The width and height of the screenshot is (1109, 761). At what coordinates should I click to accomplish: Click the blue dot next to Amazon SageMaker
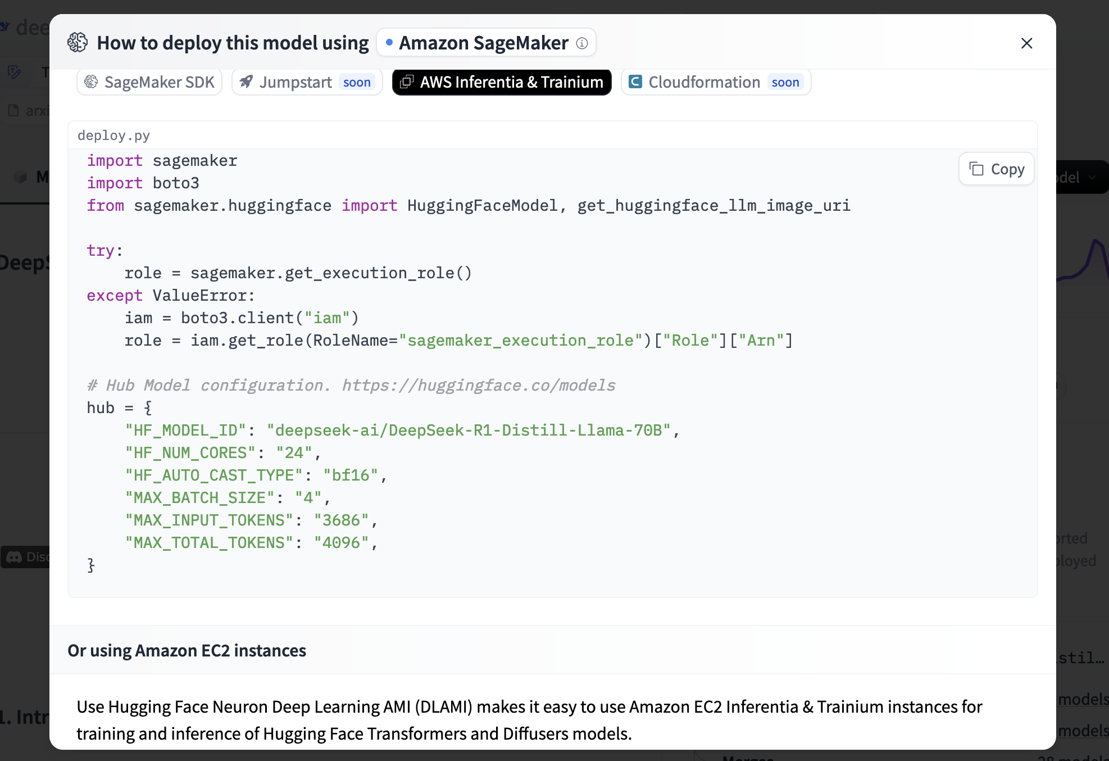[389, 43]
